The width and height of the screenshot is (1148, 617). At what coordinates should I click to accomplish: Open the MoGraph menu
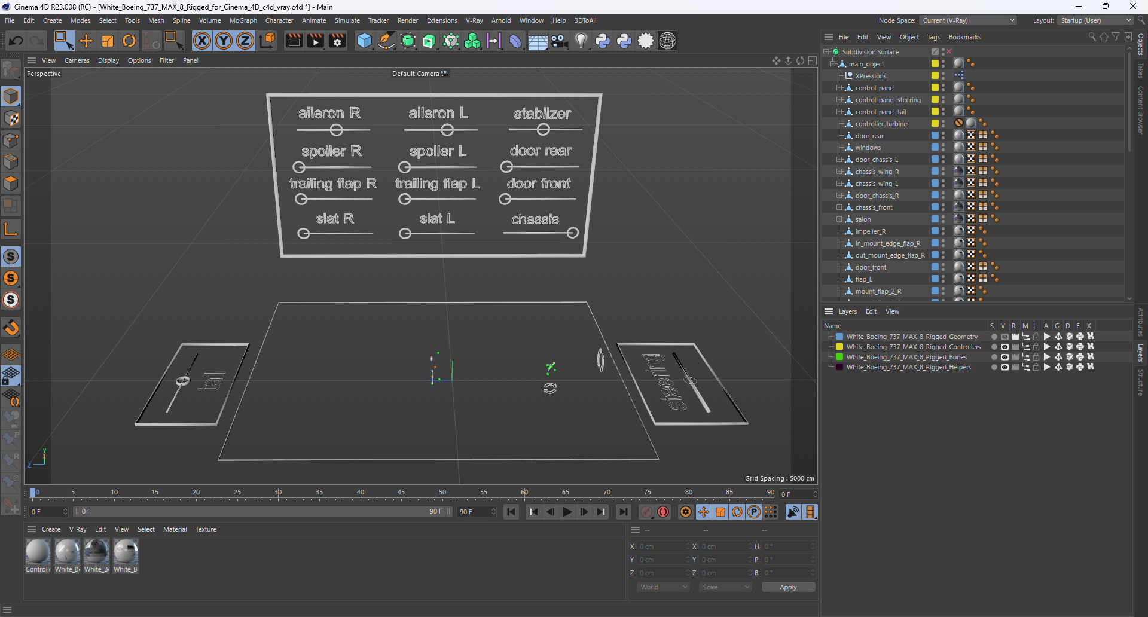243,20
